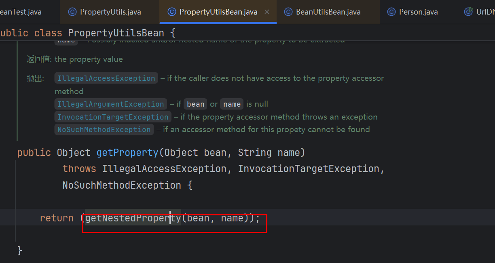The width and height of the screenshot is (495, 263).
Task: Click the 'throws' keyword in method signature
Action: pos(79,169)
